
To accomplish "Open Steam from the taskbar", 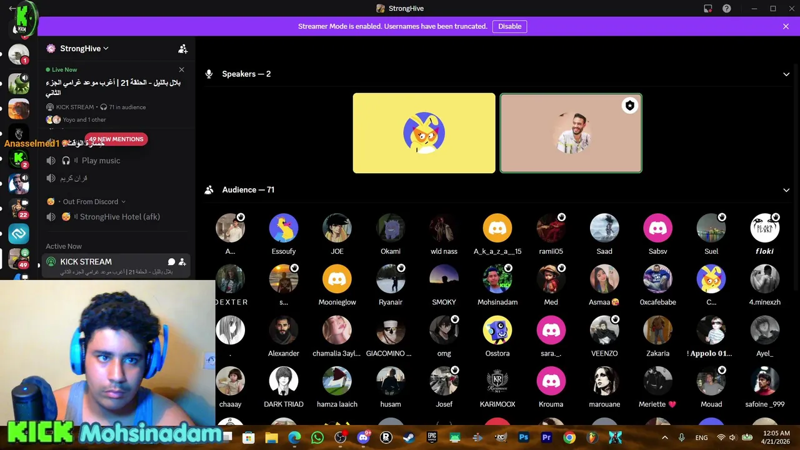I will 409,437.
